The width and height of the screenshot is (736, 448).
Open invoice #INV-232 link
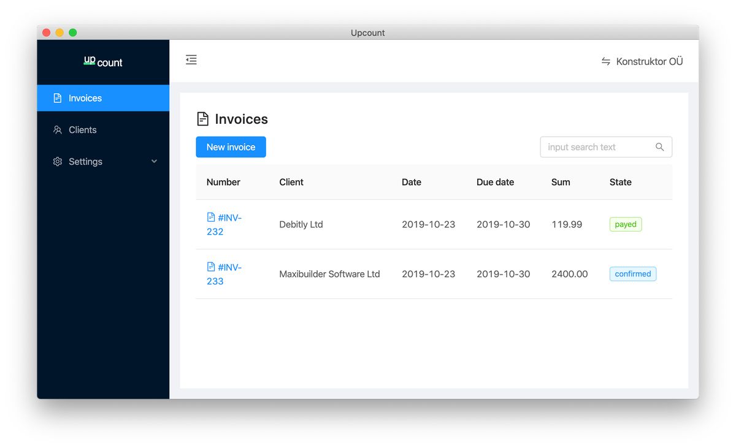click(x=224, y=224)
